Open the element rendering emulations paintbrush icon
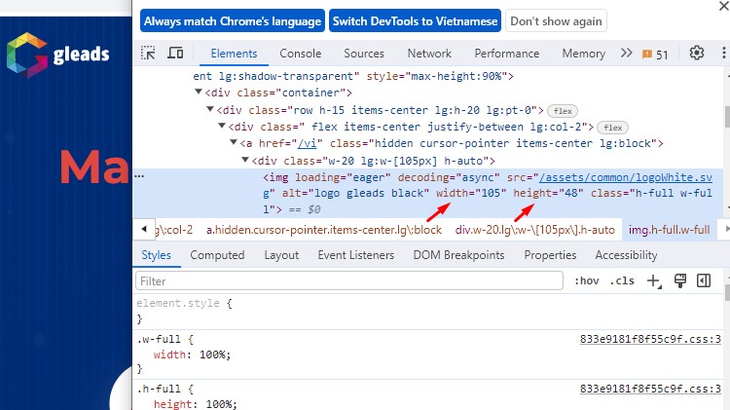Screen dimensions: 730x410 [x=679, y=280]
